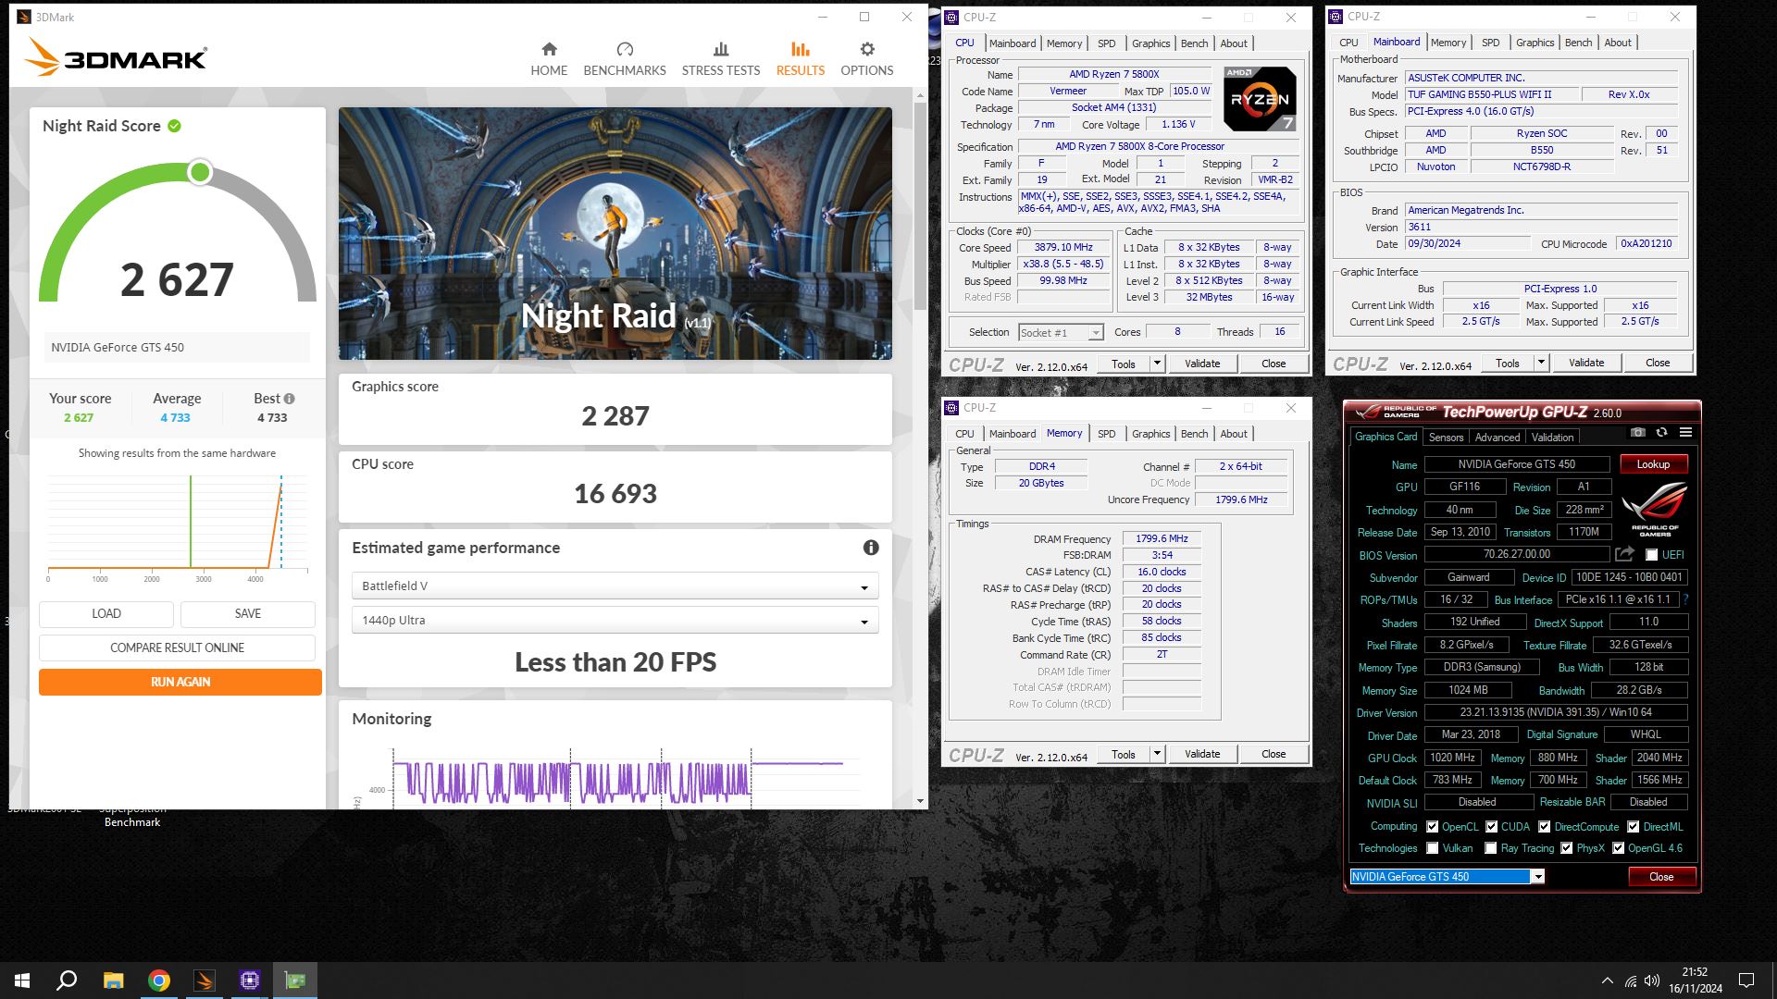
Task: Open the GPU-Z hamburger menu icon
Action: (x=1685, y=432)
